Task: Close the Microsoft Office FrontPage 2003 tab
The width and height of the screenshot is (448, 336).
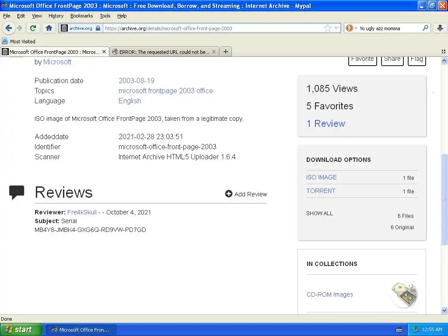Action: pyautogui.click(x=104, y=52)
